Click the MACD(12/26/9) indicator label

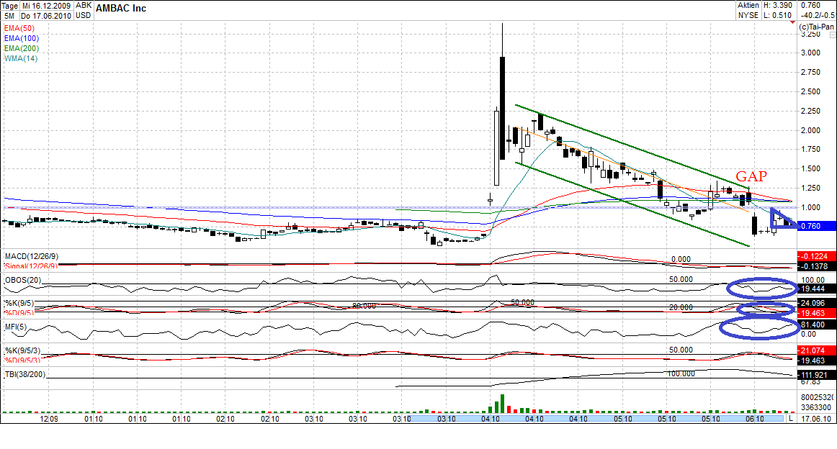coord(32,256)
